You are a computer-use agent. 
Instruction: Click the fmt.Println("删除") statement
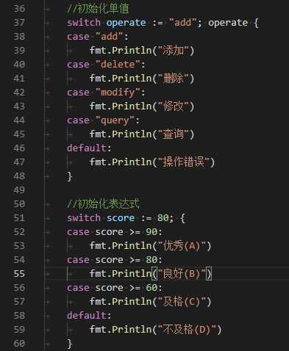(x=142, y=79)
